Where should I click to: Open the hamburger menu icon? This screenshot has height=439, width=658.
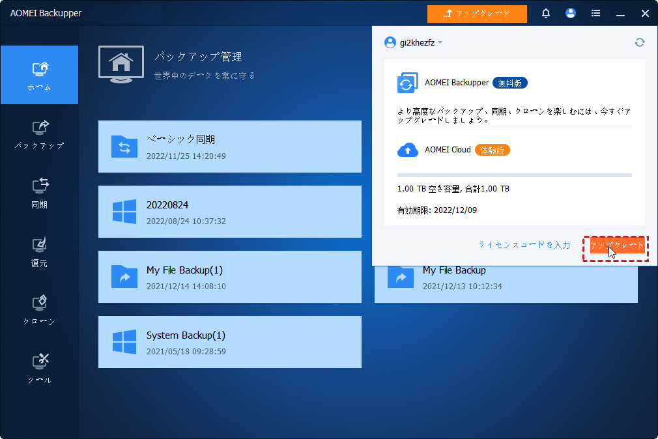click(595, 14)
